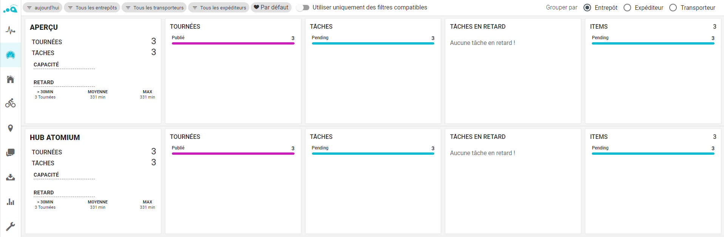Open the cyclist couriers sidebar icon
Image resolution: width=724 pixels, height=237 pixels.
11,103
